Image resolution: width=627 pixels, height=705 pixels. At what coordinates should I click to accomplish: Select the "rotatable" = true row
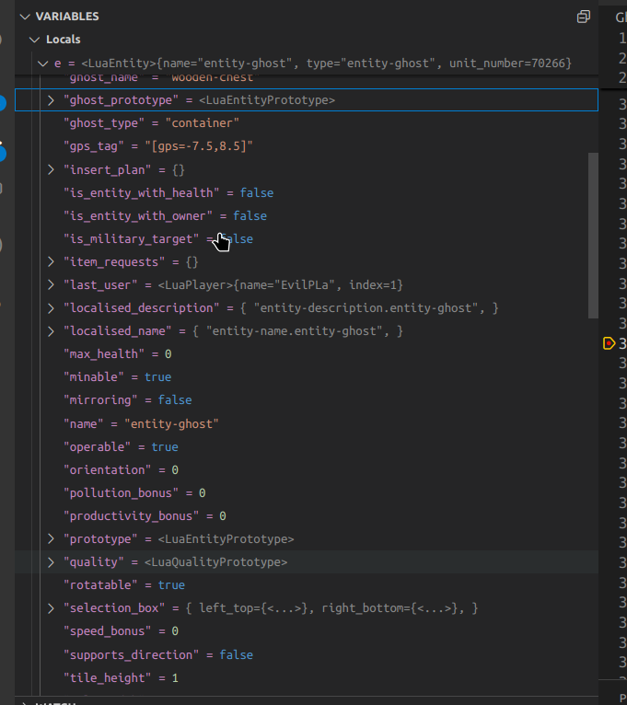click(307, 585)
